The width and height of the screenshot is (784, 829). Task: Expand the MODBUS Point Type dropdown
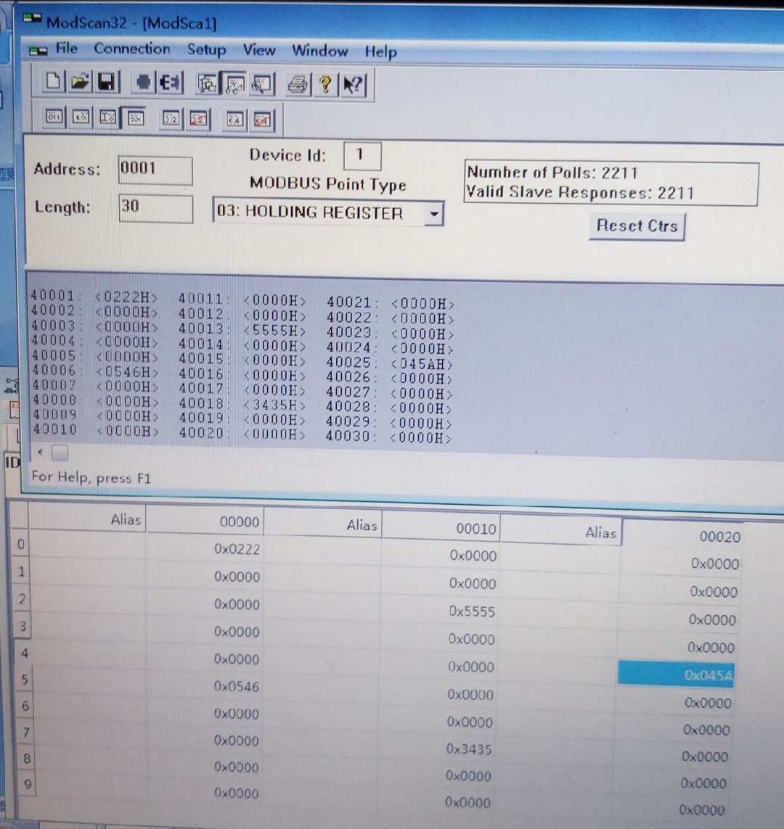[434, 213]
